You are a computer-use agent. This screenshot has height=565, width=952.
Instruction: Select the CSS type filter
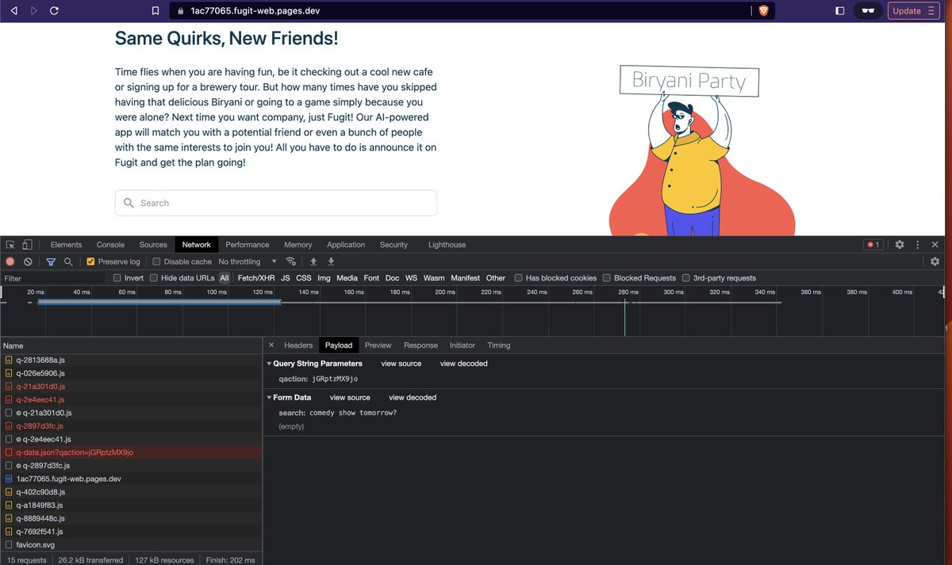coord(304,278)
